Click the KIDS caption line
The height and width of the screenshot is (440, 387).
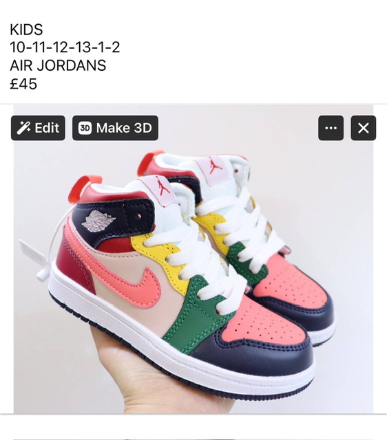click(26, 30)
